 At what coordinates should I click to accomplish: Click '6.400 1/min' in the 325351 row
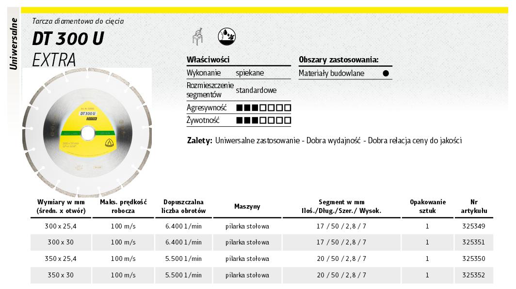184,243
